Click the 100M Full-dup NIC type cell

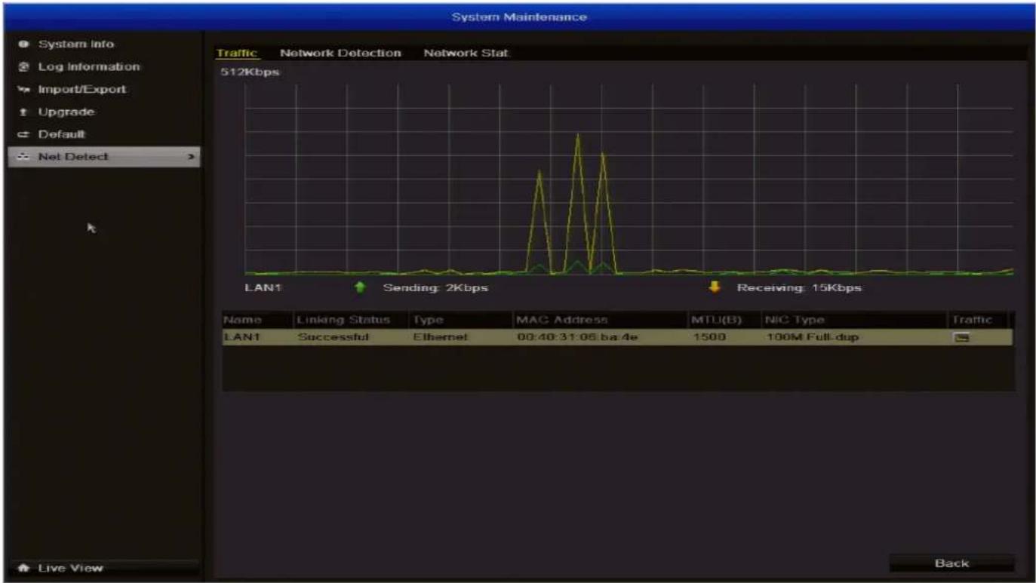[x=811, y=338]
